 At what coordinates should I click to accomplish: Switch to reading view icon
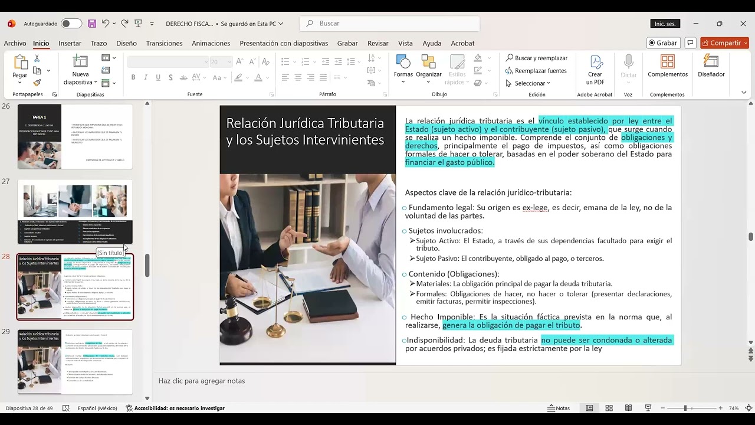(x=629, y=408)
